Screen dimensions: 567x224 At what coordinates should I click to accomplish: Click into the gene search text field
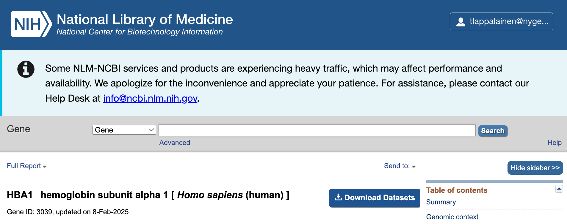[x=317, y=130]
